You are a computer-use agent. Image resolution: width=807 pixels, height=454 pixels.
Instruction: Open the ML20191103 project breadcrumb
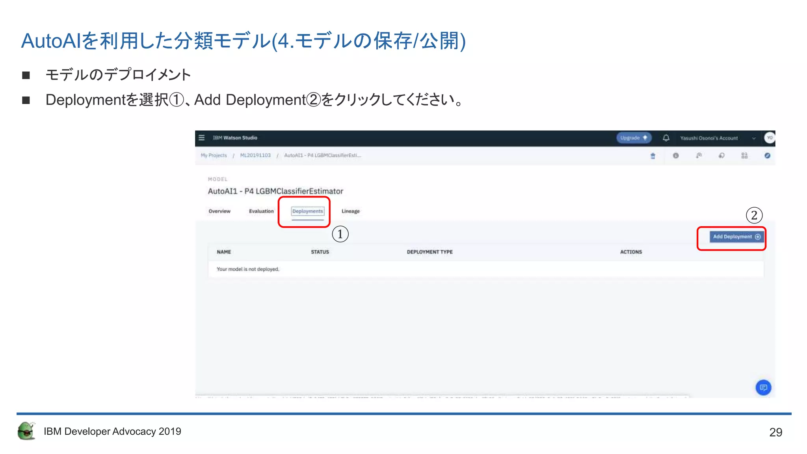tap(255, 155)
